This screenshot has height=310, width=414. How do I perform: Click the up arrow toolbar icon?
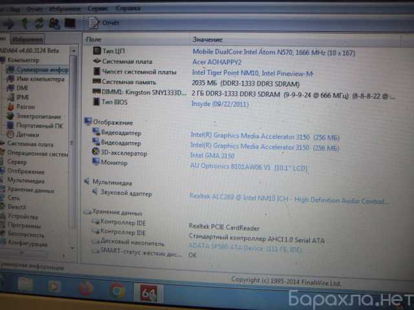tap(25, 23)
